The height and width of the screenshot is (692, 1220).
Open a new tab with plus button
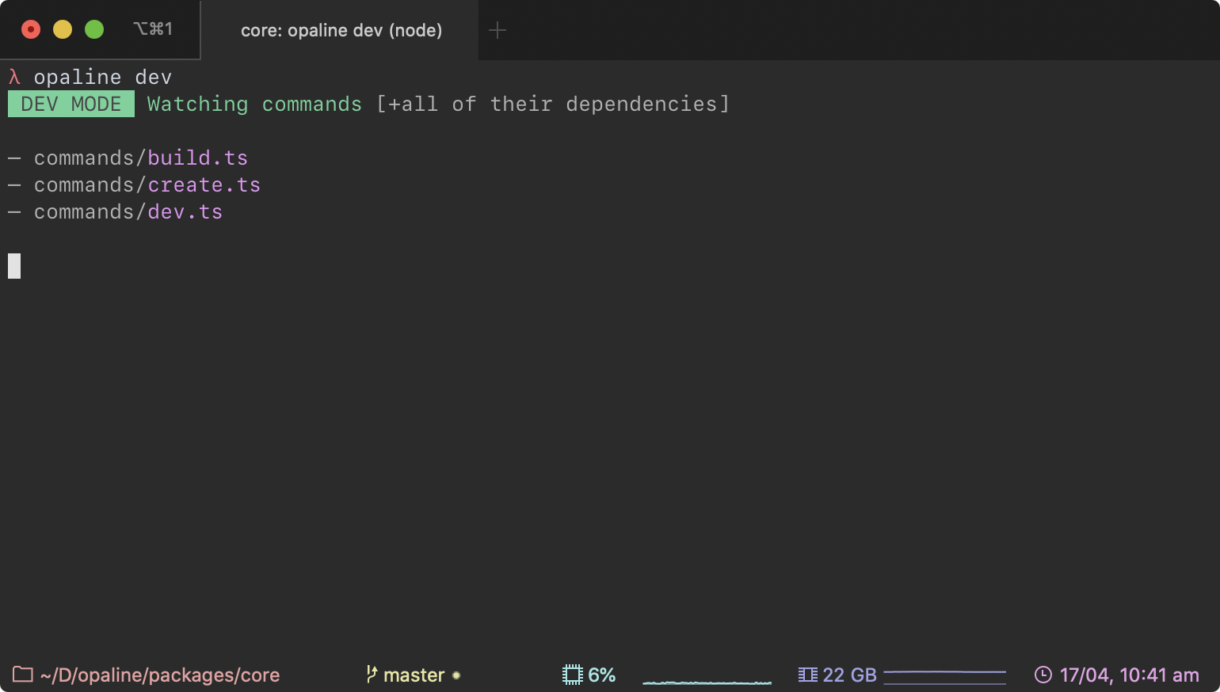pyautogui.click(x=498, y=30)
